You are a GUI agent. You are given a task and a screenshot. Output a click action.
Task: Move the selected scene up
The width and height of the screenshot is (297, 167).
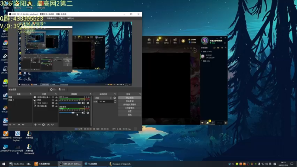coord(19,125)
